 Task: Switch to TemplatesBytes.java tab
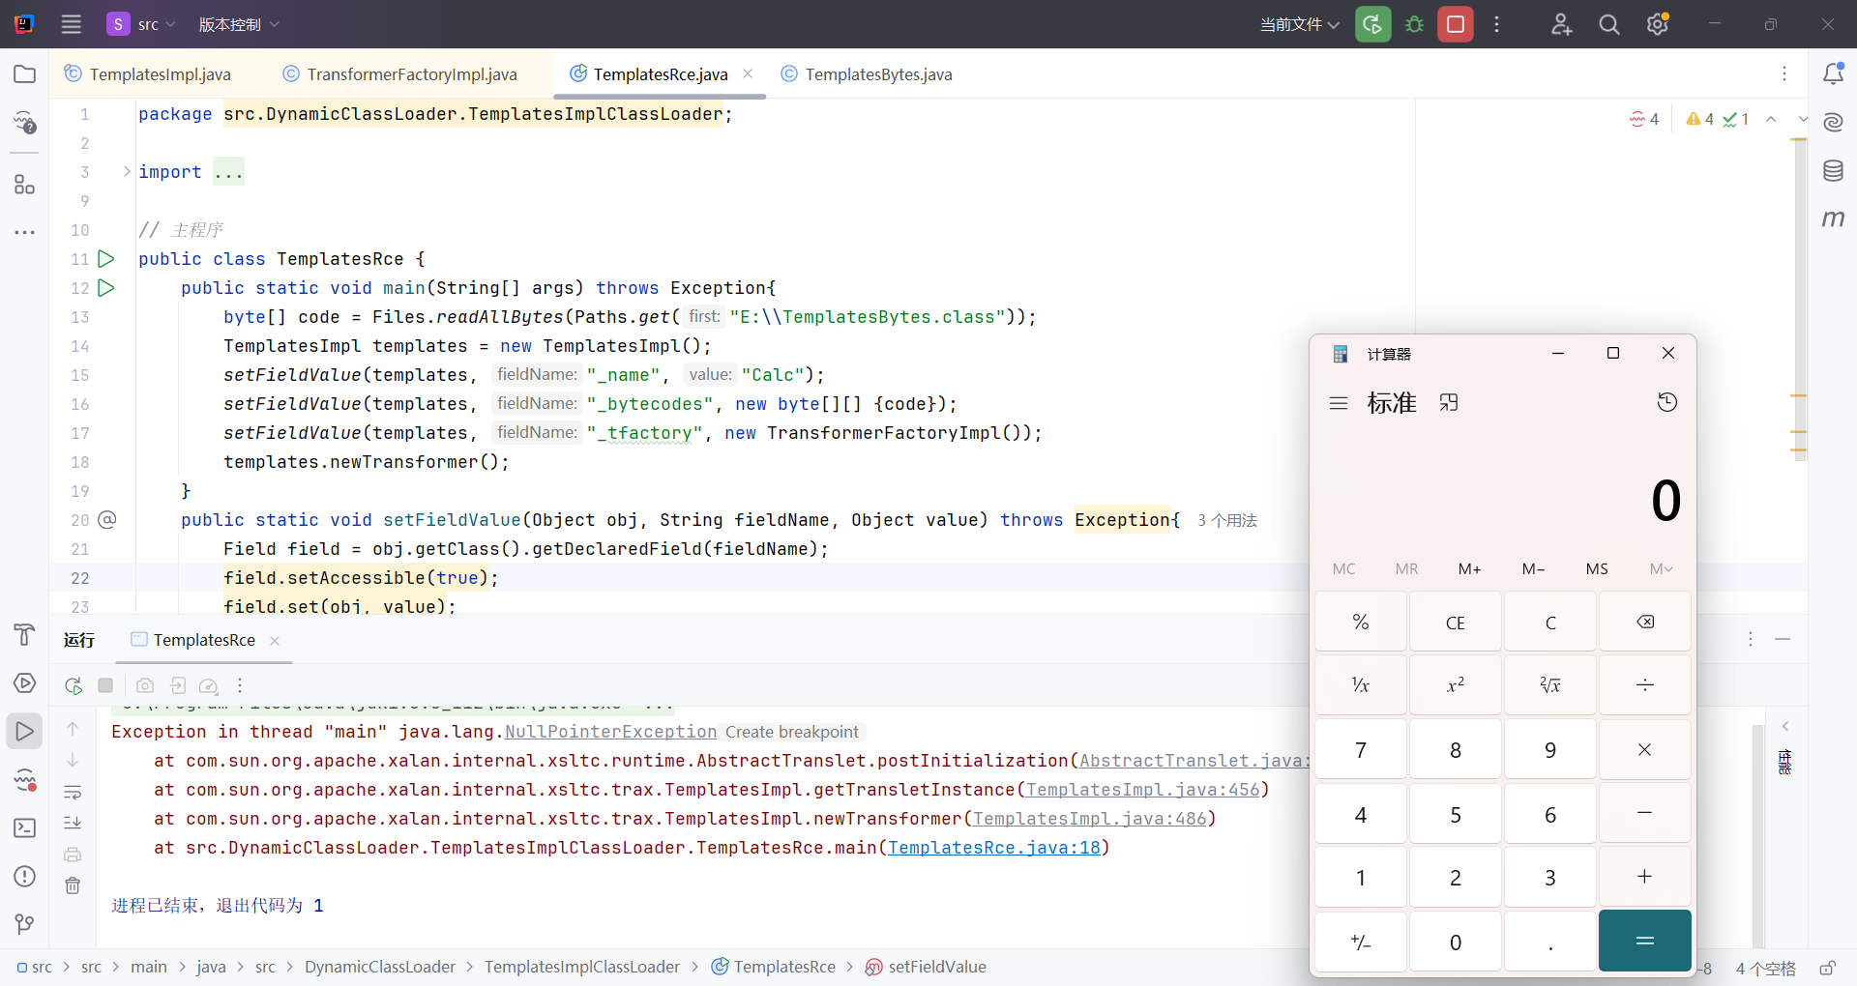pyautogui.click(x=877, y=74)
